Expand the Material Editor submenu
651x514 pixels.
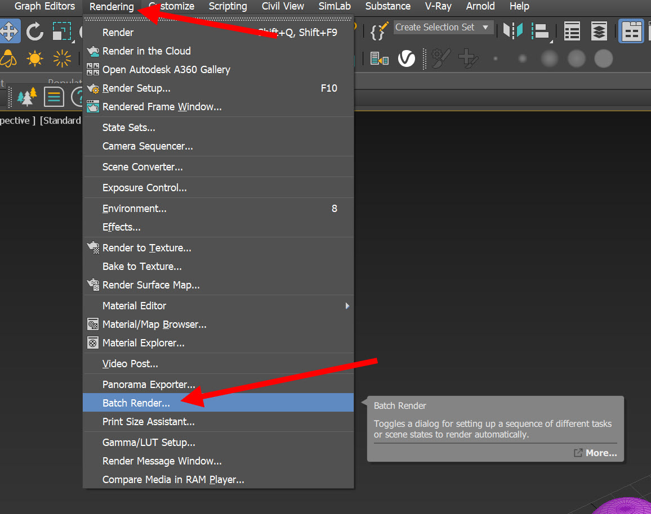point(219,306)
